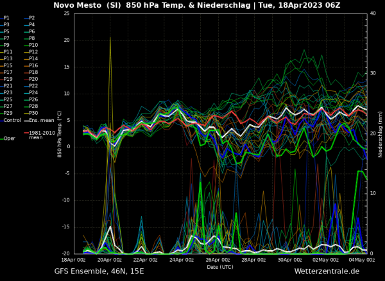The width and height of the screenshot is (385, 281).
Task: Click the 20Apr 00z date tick label
Action: pyautogui.click(x=110, y=260)
